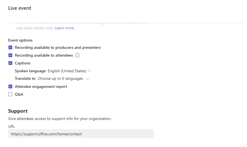Open the info icon beside Recording available to attendees
The width and height of the screenshot is (247, 147).
(x=77, y=55)
